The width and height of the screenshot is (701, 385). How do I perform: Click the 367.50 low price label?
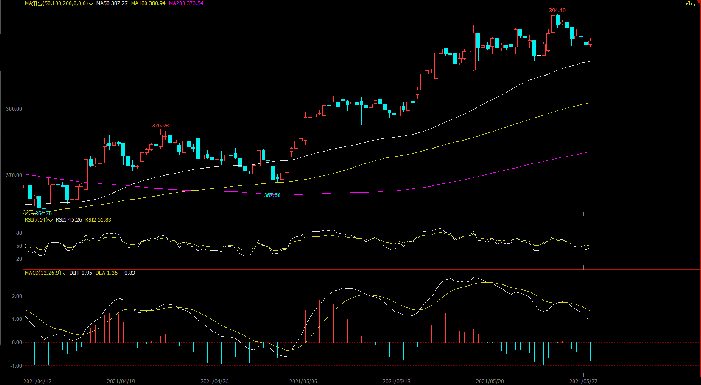click(x=272, y=195)
